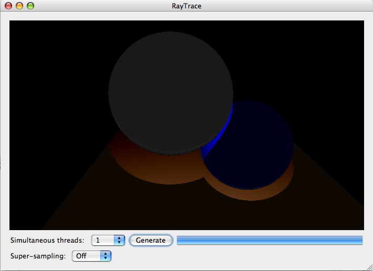Minimize the window using the yellow button
The height and width of the screenshot is (271, 373).
pos(19,6)
